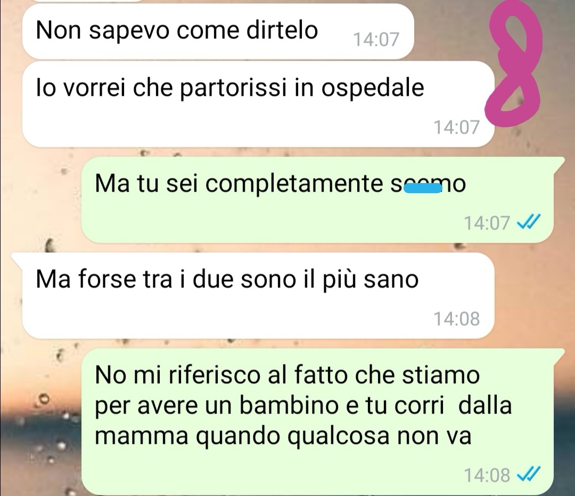This screenshot has width=575, height=496.
Task: Click the blue double-check read receipt at 14:08
Action: [529, 475]
